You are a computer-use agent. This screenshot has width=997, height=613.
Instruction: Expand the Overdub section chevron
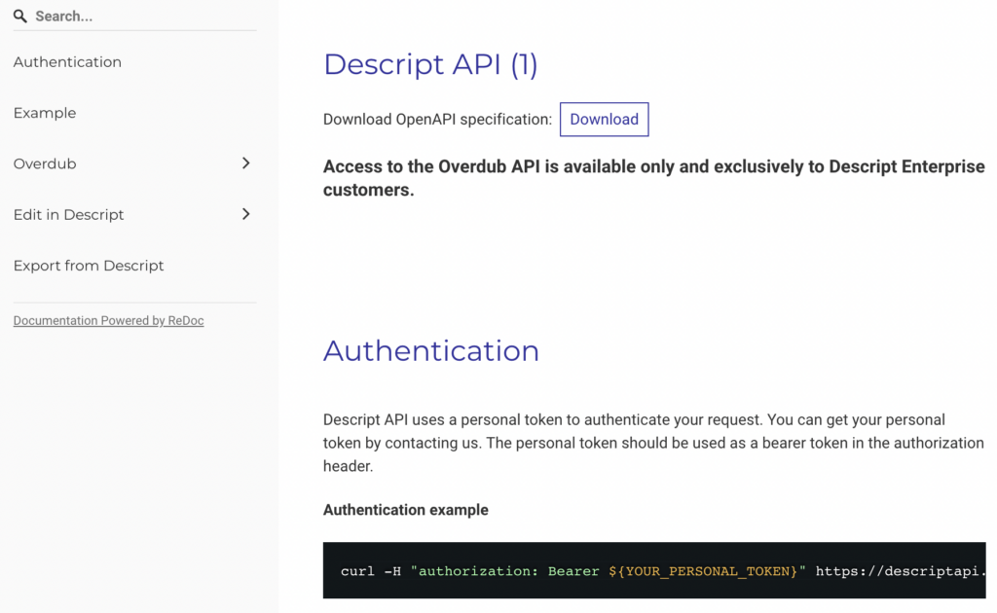(x=245, y=163)
